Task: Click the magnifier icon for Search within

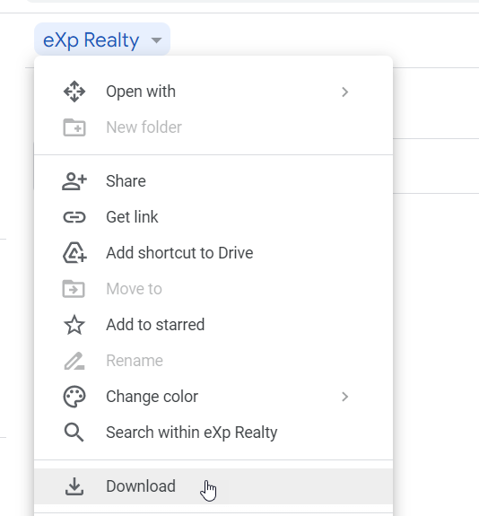Action: coord(74,433)
